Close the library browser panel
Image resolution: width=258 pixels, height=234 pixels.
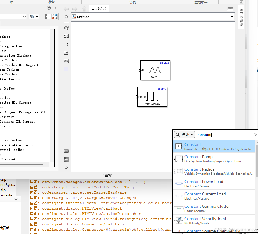(56, 8)
